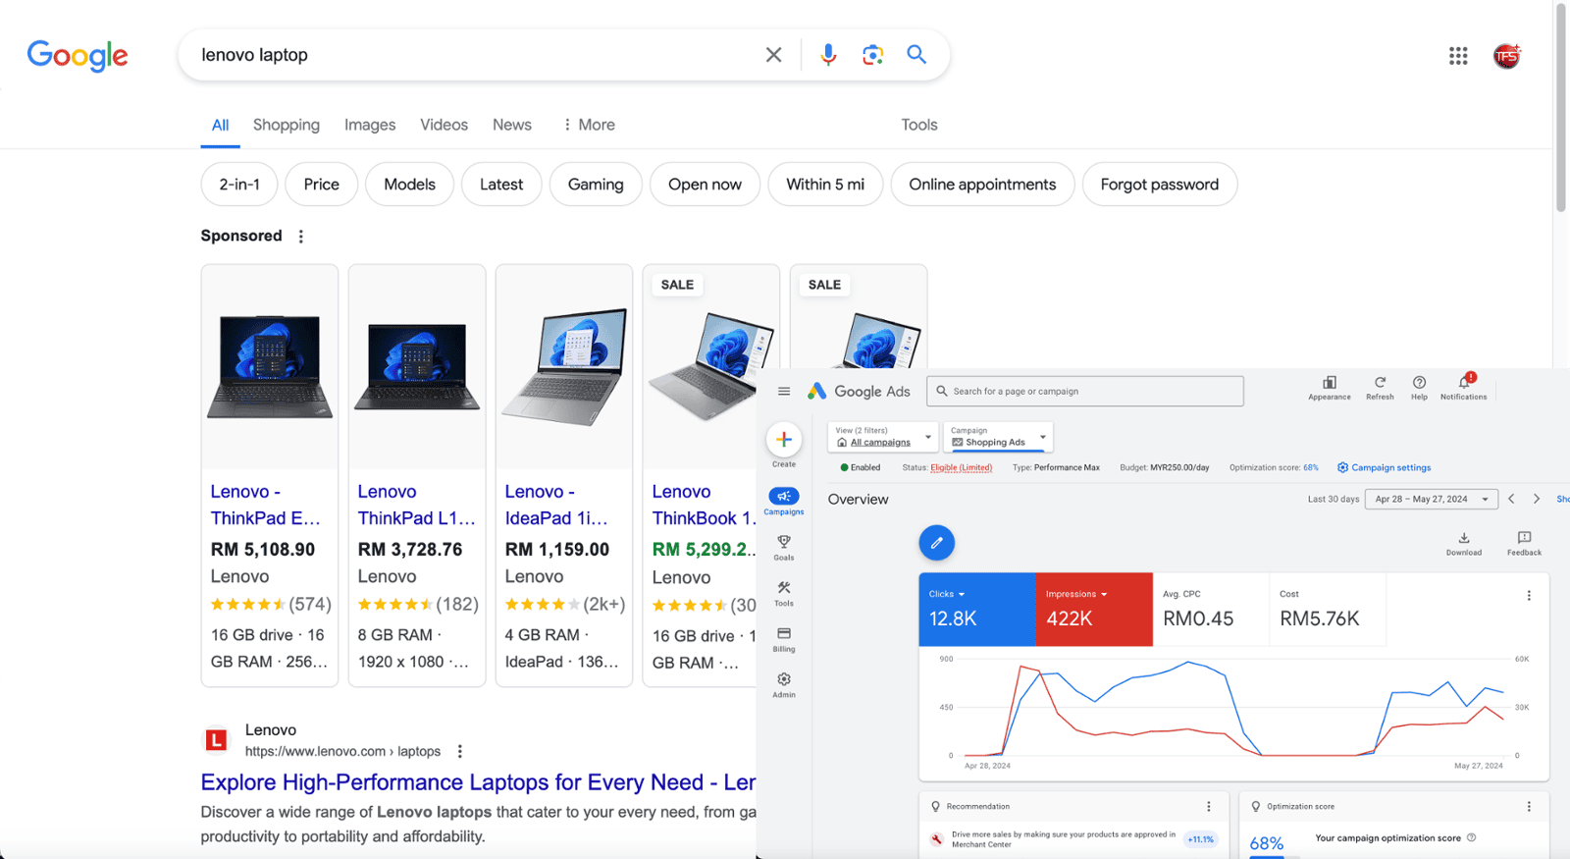The height and width of the screenshot is (859, 1570).
Task: Click the Create plus button in Google Ads
Action: 783,440
